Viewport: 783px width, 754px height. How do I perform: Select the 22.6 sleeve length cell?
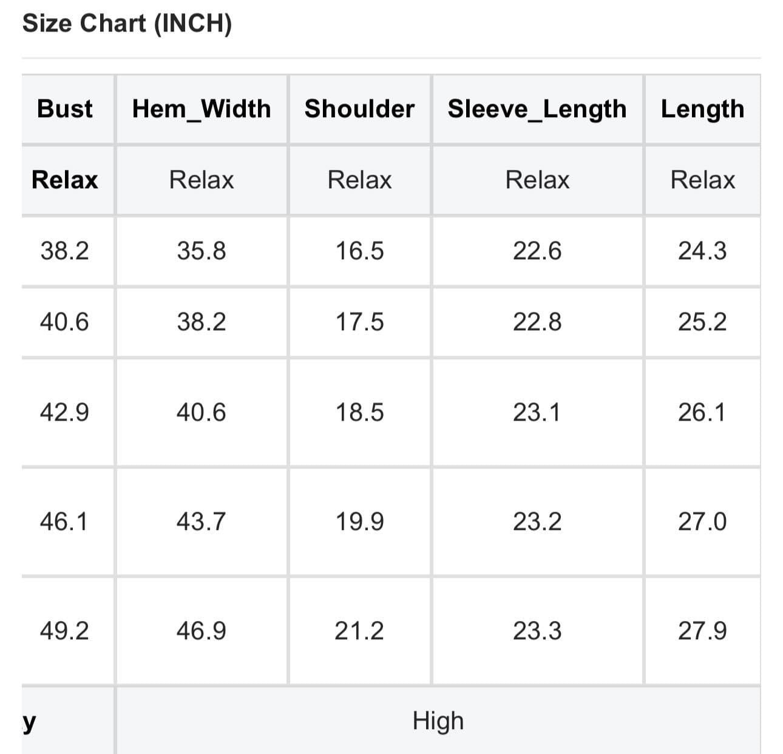537,251
